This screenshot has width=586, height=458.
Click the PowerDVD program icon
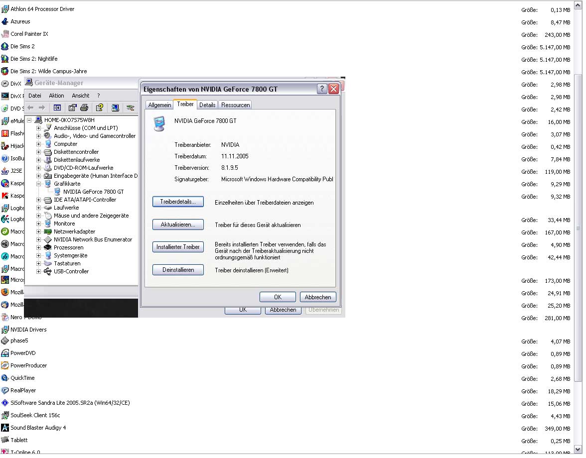coord(5,353)
